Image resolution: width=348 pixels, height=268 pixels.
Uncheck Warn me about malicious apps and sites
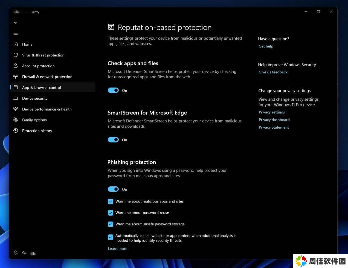(x=111, y=201)
